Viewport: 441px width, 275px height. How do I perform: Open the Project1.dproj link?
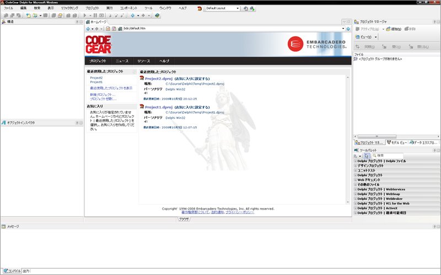coord(159,107)
